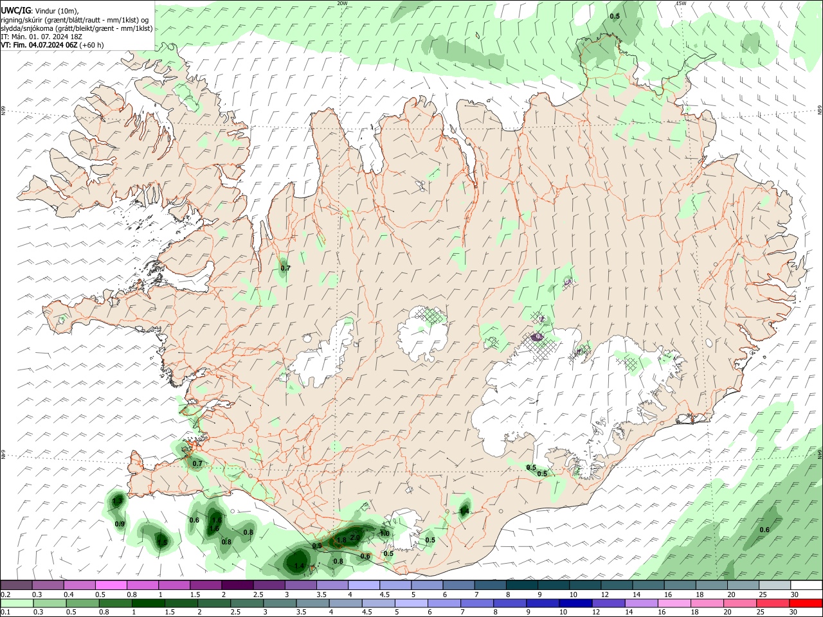This screenshot has height=617, width=823.
Task: Select the light blue snow swatch between 4 and 4.5
Action: pos(364,586)
